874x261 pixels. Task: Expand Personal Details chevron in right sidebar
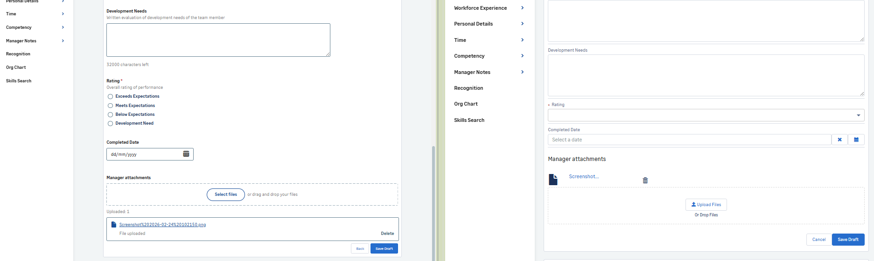coord(522,24)
